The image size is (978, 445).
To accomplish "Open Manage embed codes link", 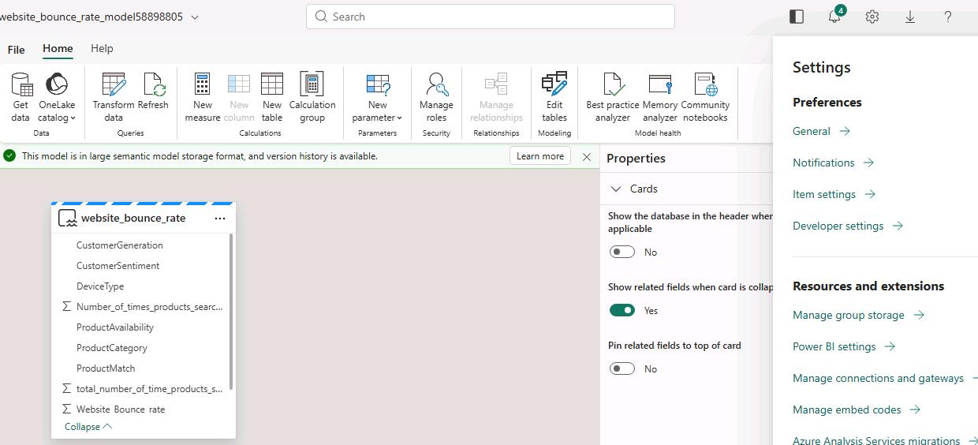I will coord(857,410).
